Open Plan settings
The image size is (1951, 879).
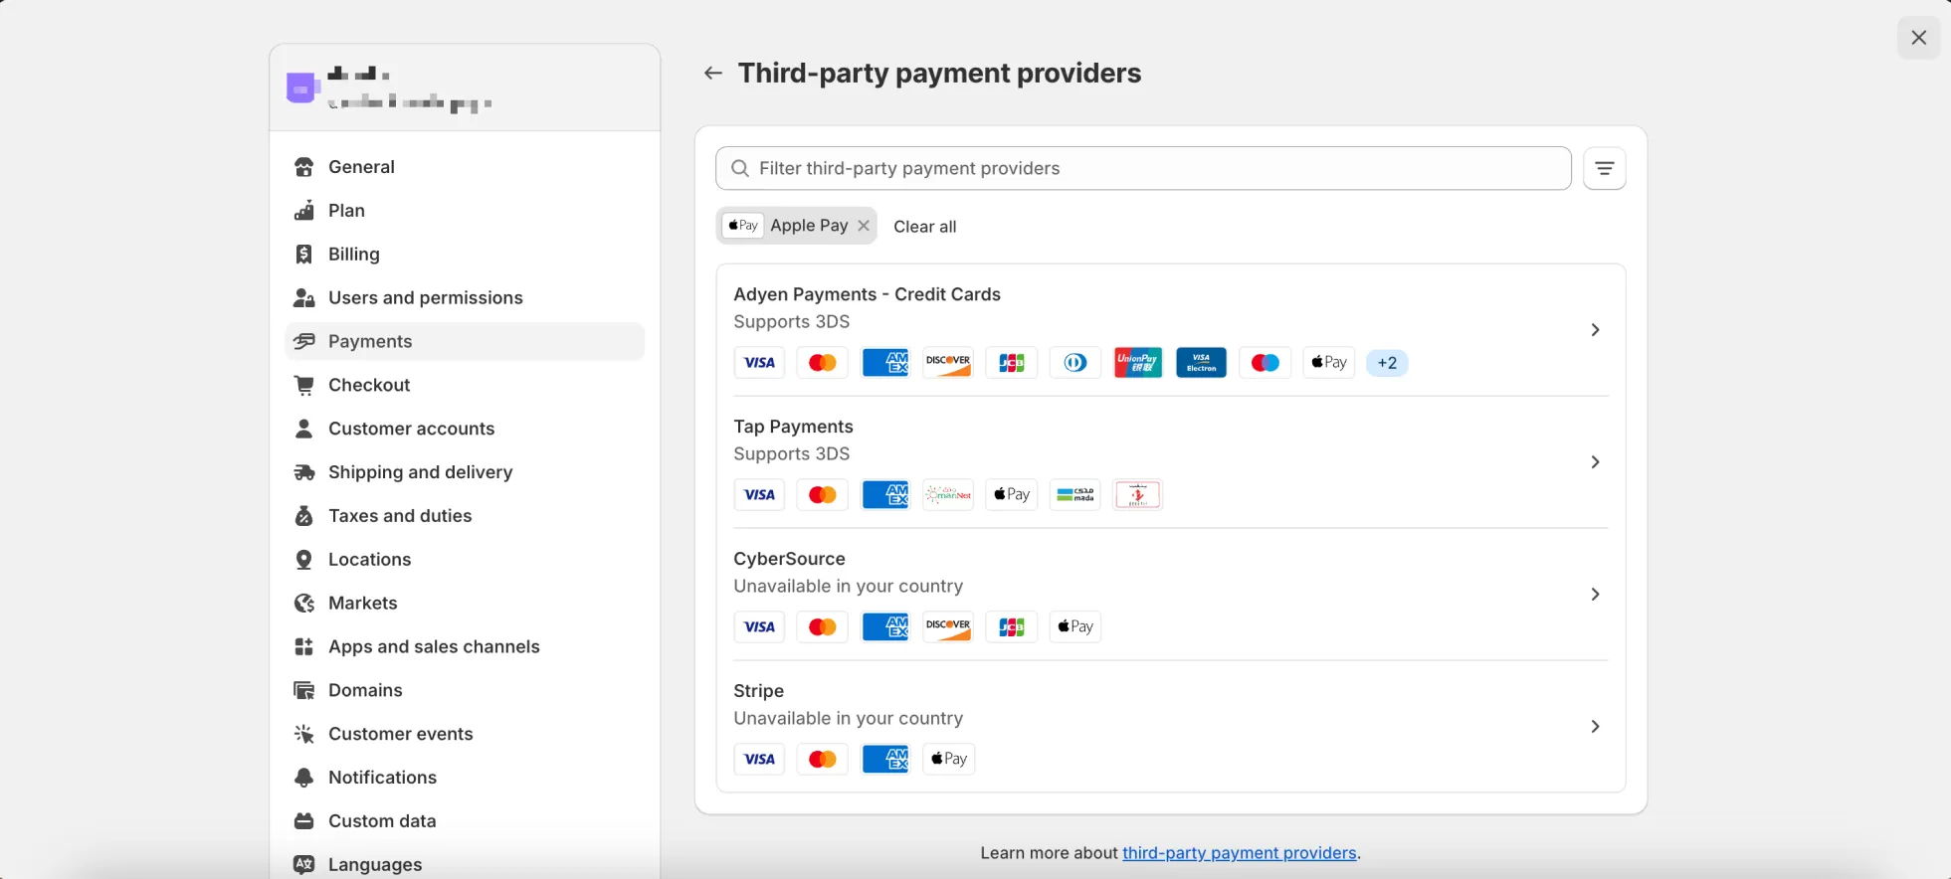(465, 211)
